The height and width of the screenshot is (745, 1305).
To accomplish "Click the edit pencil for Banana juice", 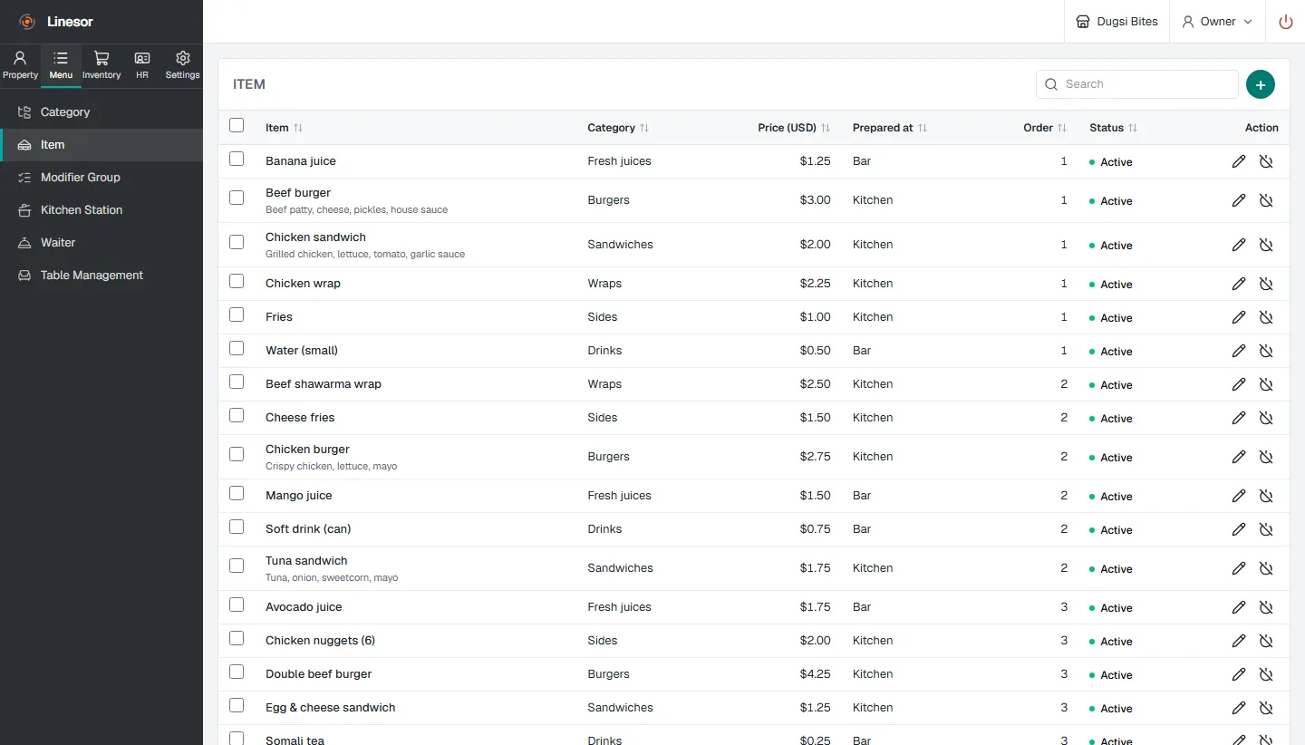I will pyautogui.click(x=1239, y=161).
